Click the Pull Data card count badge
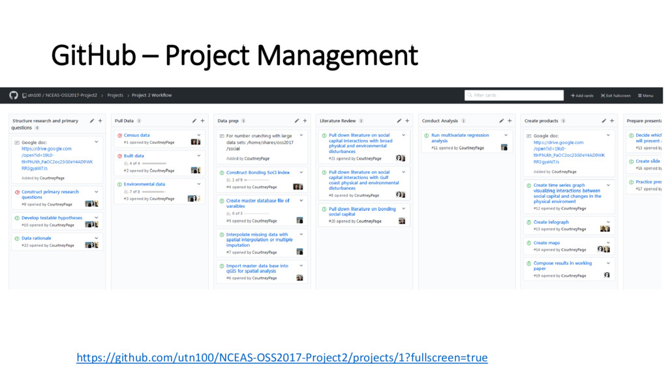The width and height of the screenshot is (668, 375). coord(139,120)
